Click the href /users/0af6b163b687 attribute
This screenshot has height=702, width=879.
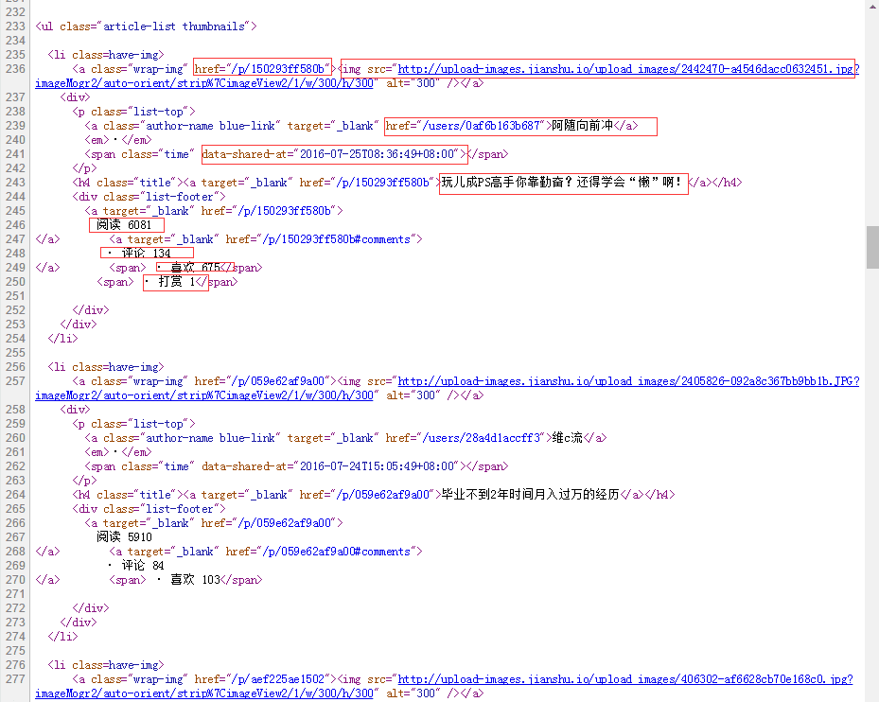(466, 126)
